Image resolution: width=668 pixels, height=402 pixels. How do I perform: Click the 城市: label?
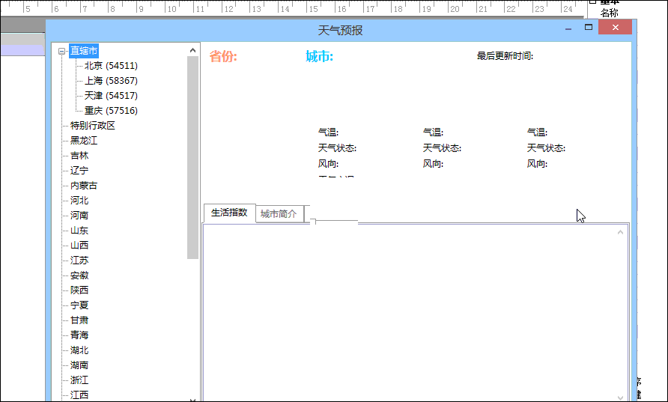[320, 56]
